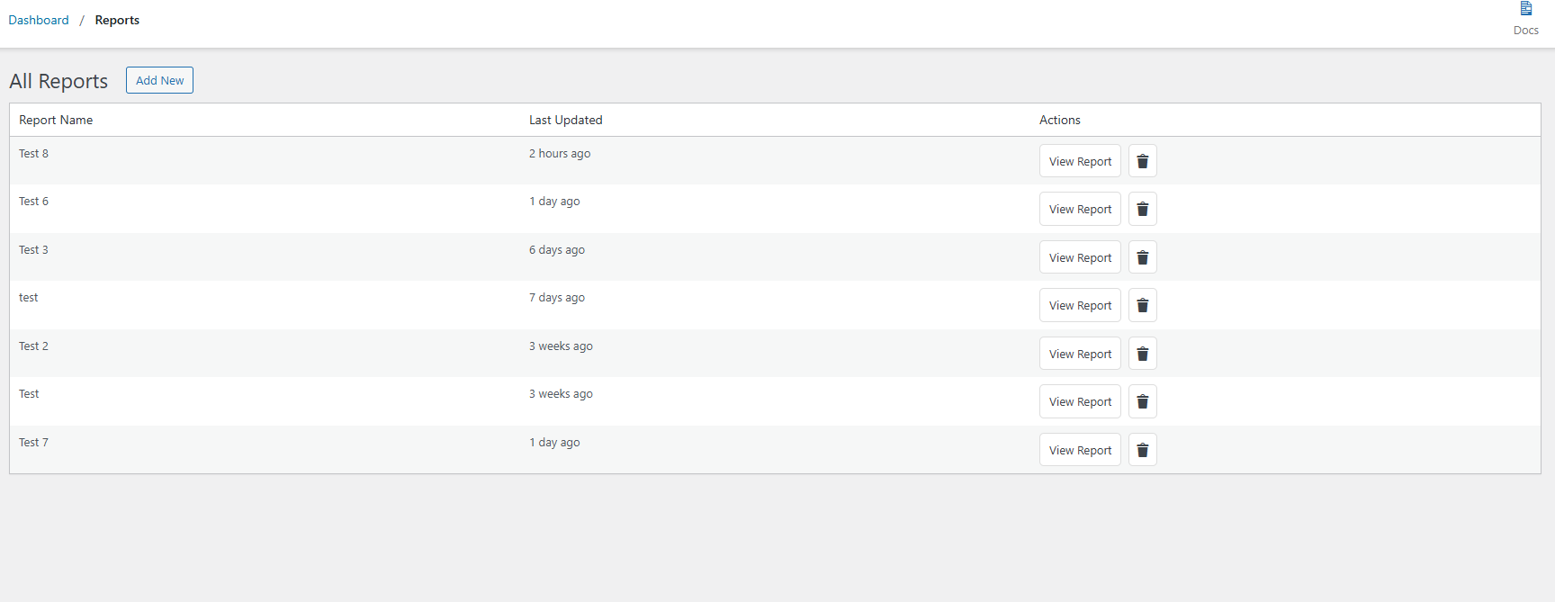This screenshot has width=1555, height=602.
Task: Delete the Test 8 report via trash icon
Action: (x=1142, y=161)
